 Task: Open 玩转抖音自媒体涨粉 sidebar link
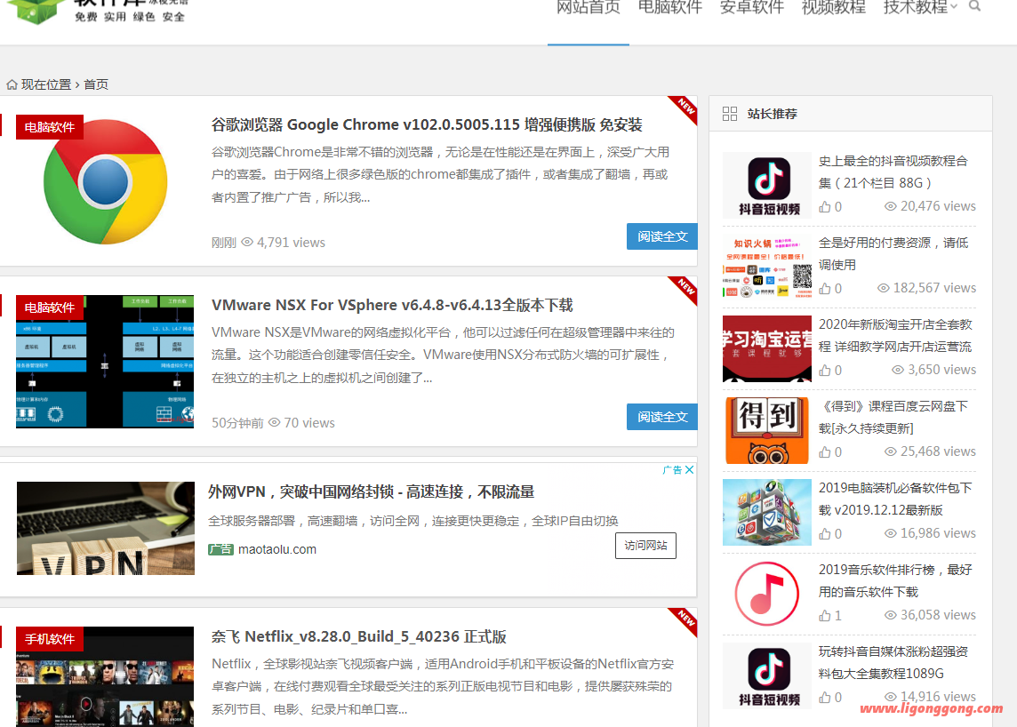tap(893, 662)
